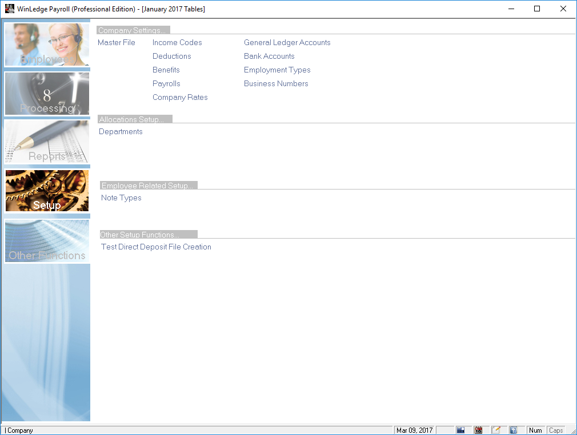Open the Employees sidebar section
This screenshot has width=577, height=435.
pos(47,45)
